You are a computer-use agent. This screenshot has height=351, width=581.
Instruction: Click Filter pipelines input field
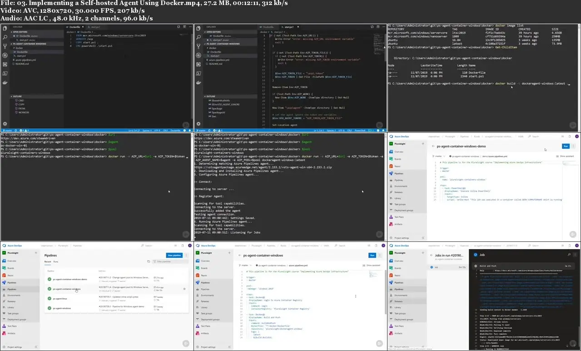pos(170,261)
